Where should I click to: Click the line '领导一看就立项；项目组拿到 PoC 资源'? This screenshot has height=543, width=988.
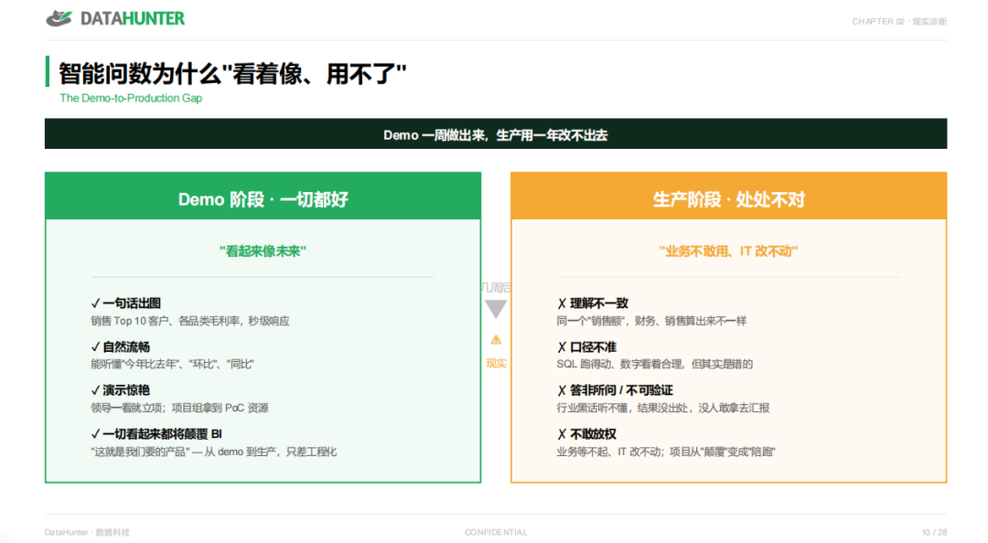click(x=179, y=409)
